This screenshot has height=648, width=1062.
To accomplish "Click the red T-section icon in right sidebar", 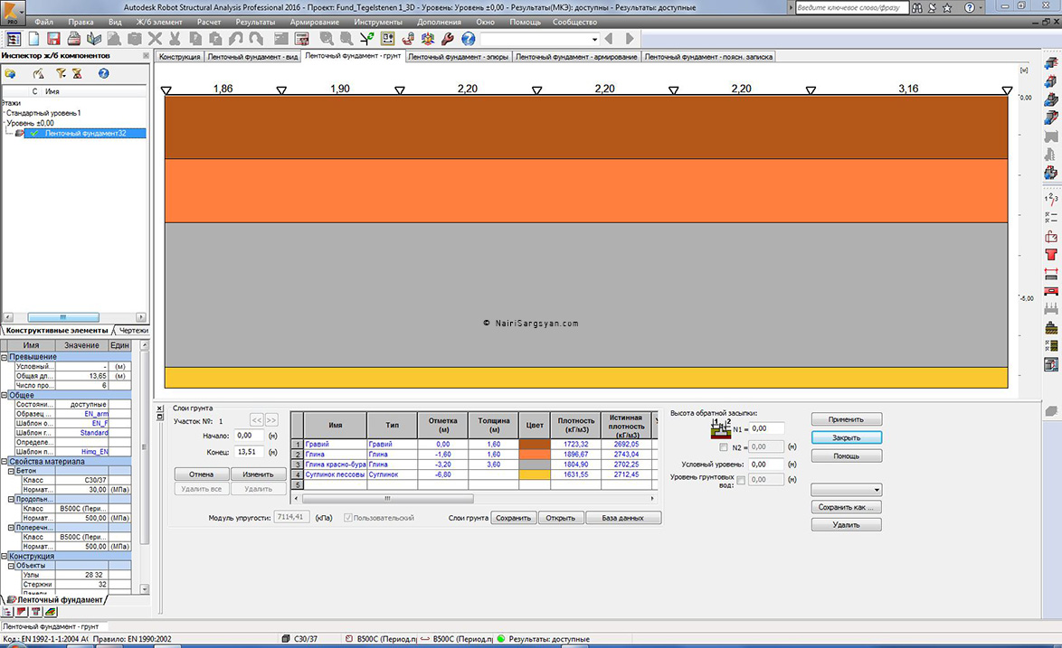I will pyautogui.click(x=1051, y=255).
